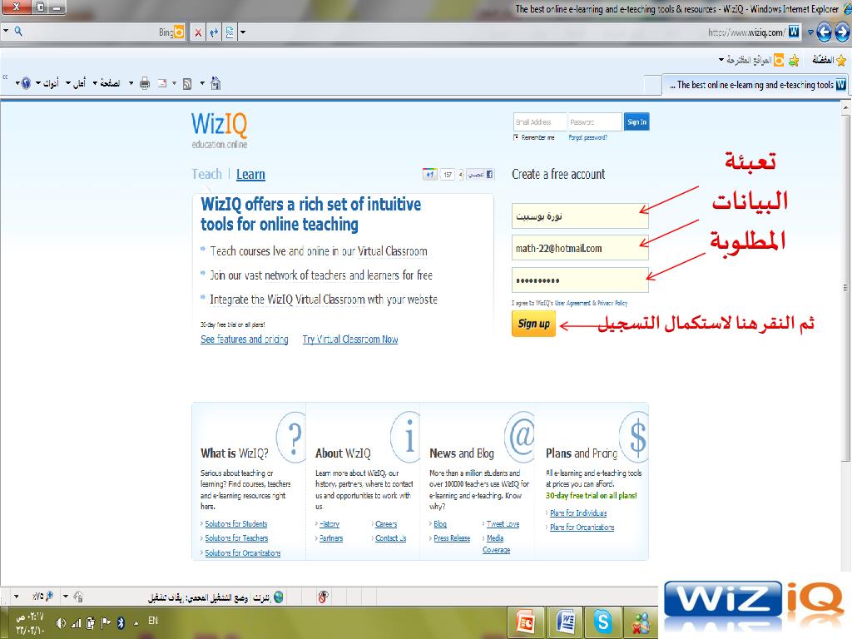The image size is (852, 639).
Task: Click the volume speaker tray icon
Action: pyautogui.click(x=60, y=623)
